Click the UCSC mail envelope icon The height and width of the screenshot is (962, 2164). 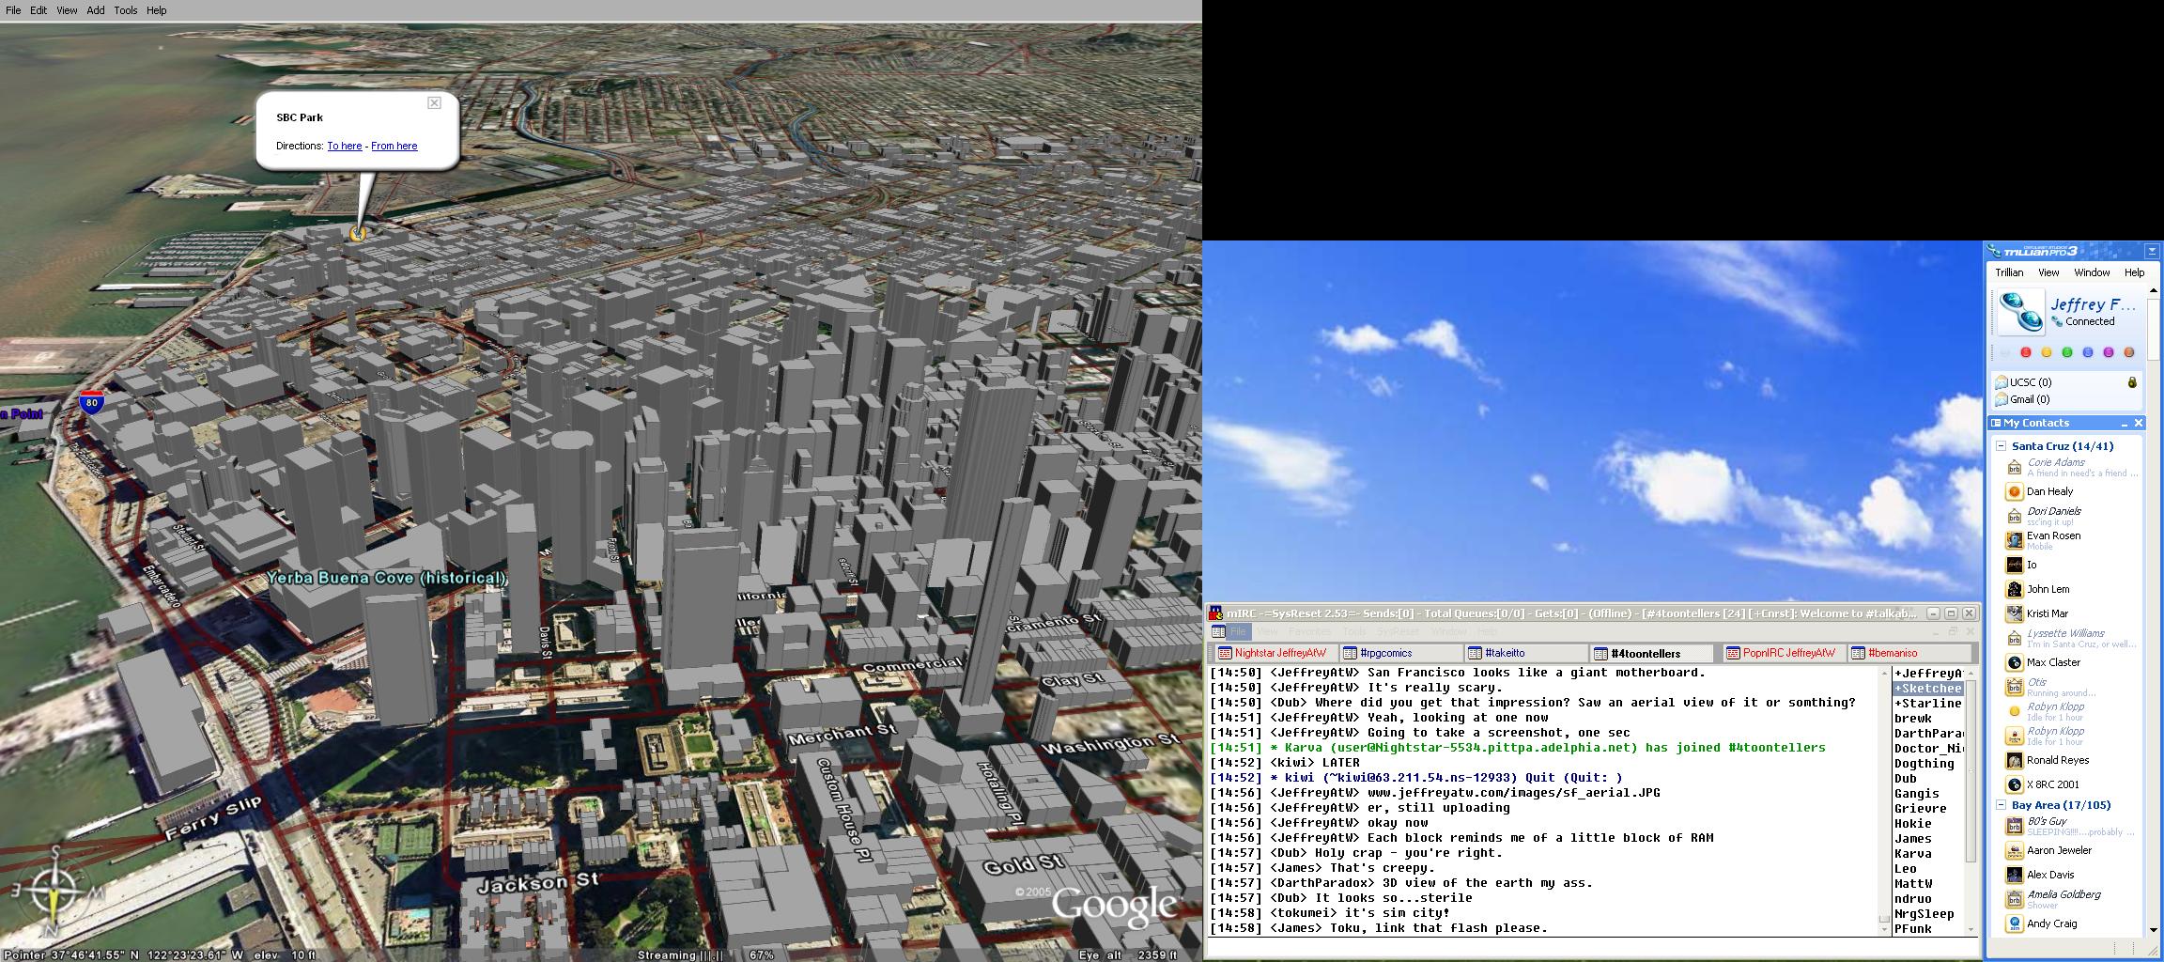pos(2001,382)
